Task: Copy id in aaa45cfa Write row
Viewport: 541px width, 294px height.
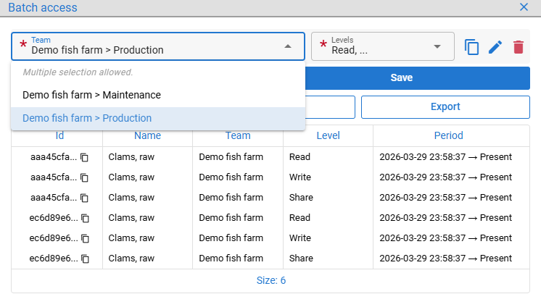Action: pyautogui.click(x=85, y=177)
